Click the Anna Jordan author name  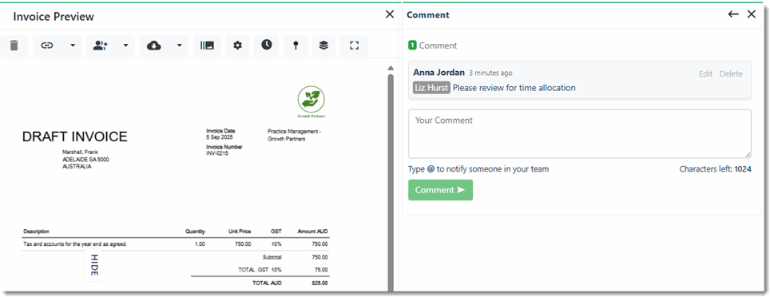439,73
